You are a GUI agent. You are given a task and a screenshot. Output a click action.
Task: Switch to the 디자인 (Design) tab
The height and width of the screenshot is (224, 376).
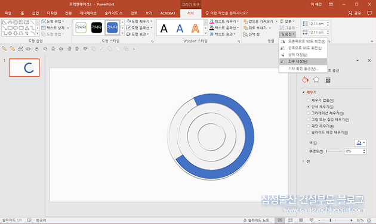coord(52,13)
